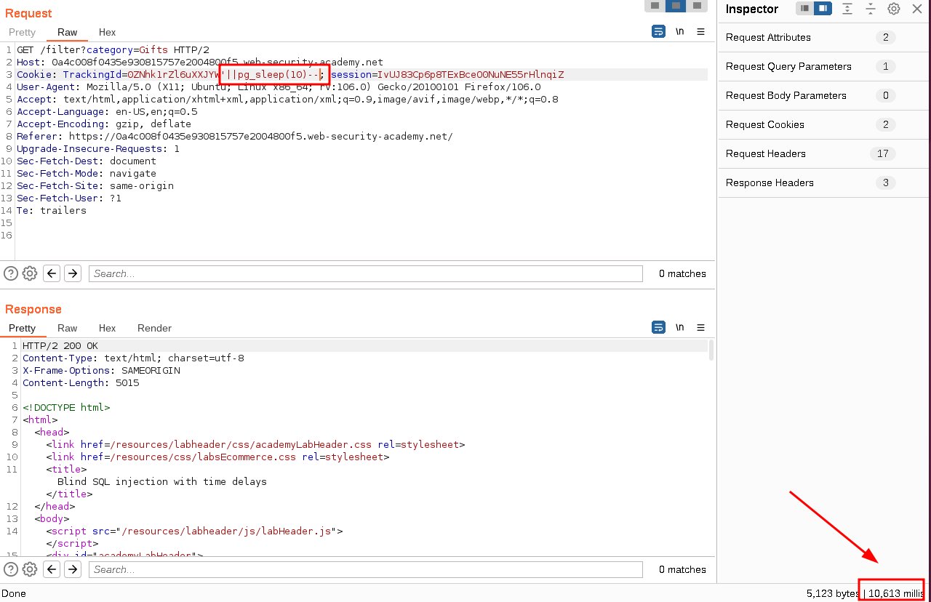Select second Inspector layout toggle button
This screenshot has width=931, height=602.
tap(823, 9)
